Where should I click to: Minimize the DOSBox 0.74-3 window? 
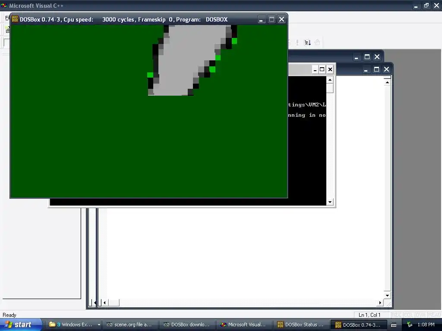261,19
